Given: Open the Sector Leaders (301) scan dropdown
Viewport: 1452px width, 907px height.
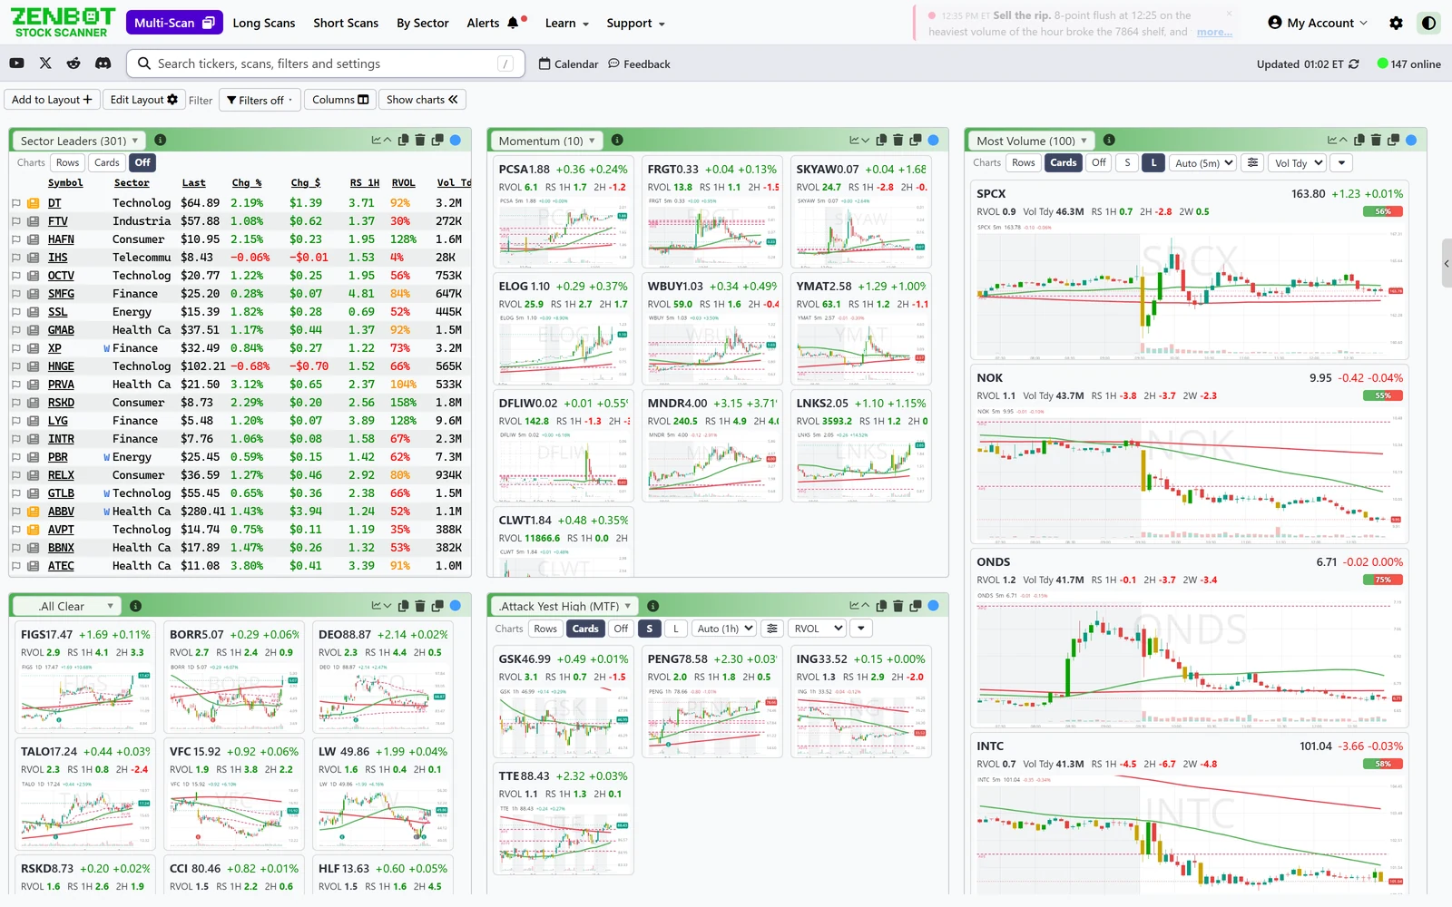Looking at the screenshot, I should 77,141.
